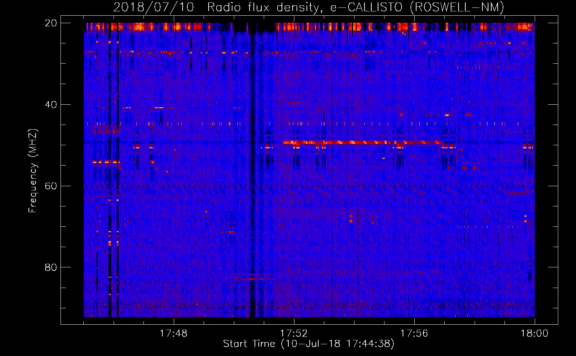Click the bright horizontal emission band near 50 MHz
Viewport: 576px width, 356px height.
[362, 142]
